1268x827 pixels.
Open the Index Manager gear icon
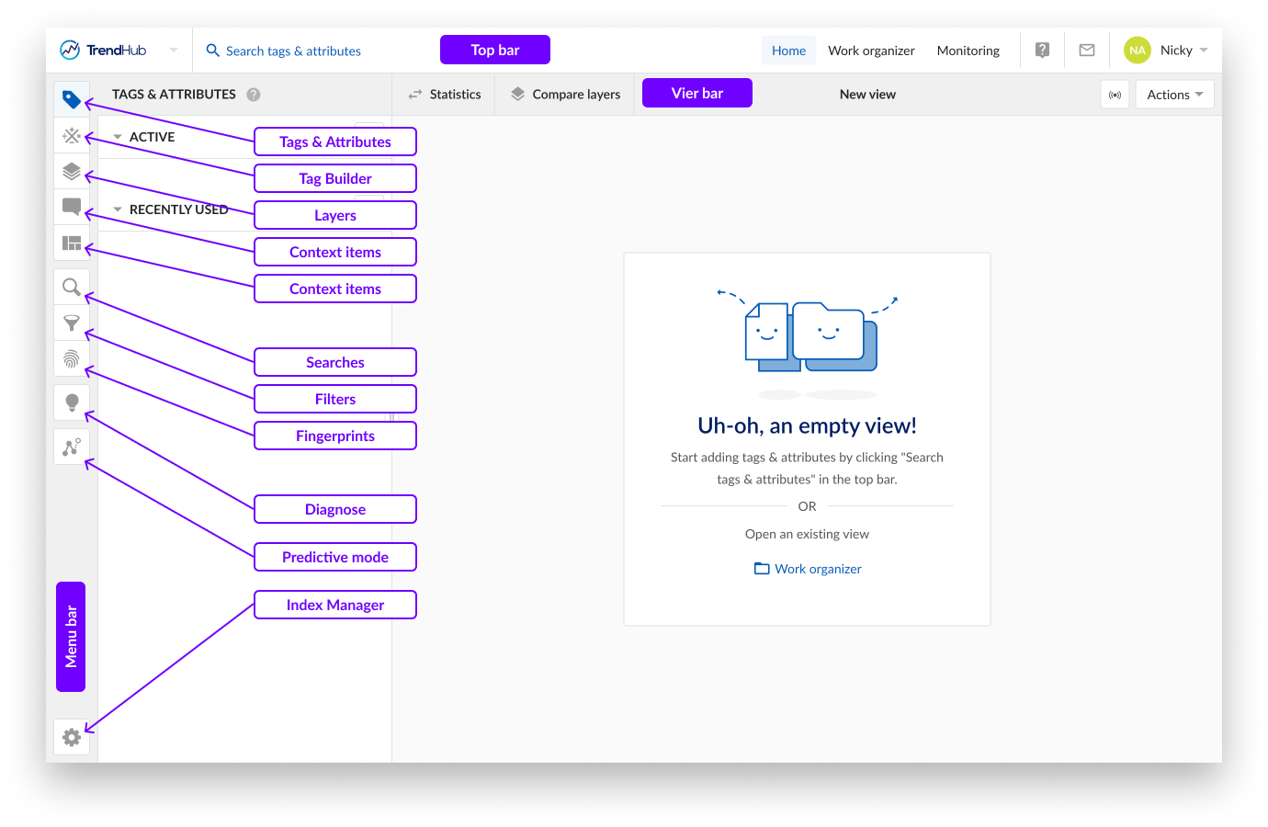coord(72,737)
